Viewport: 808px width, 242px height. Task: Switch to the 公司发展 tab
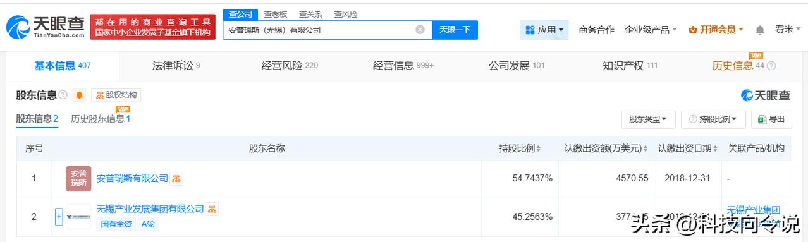pyautogui.click(x=517, y=66)
